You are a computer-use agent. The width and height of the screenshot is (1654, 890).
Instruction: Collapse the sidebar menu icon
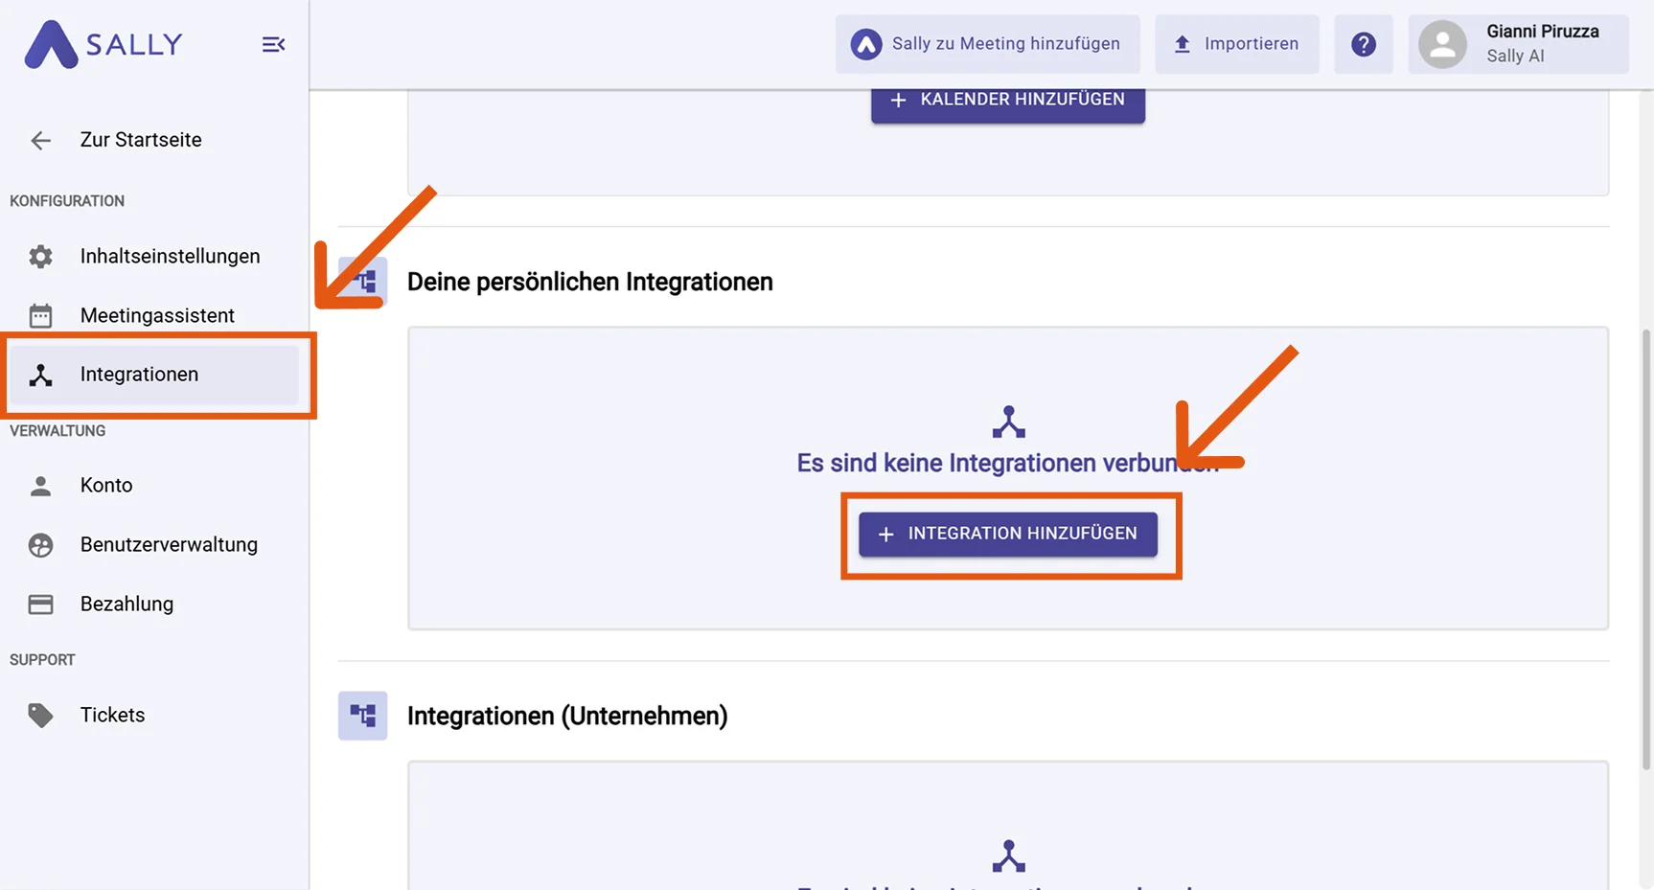coord(273,44)
